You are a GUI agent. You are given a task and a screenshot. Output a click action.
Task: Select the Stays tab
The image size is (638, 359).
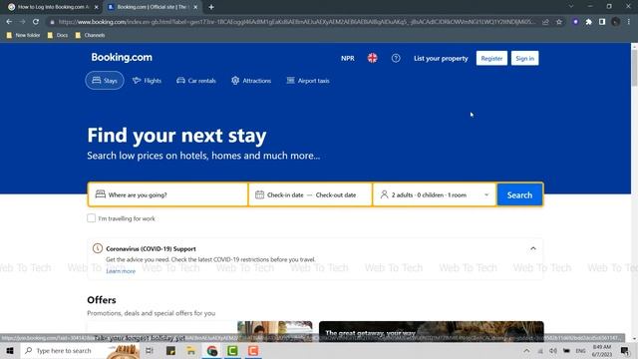click(x=105, y=81)
